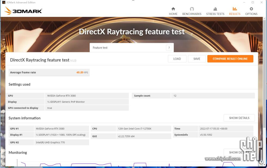
Task: Open the Options gear icon
Action: click(251, 9)
